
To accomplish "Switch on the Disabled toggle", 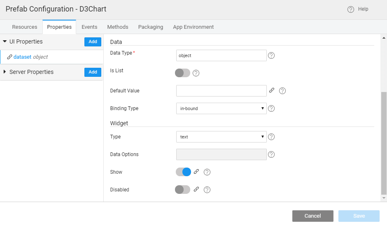I will point(183,189).
